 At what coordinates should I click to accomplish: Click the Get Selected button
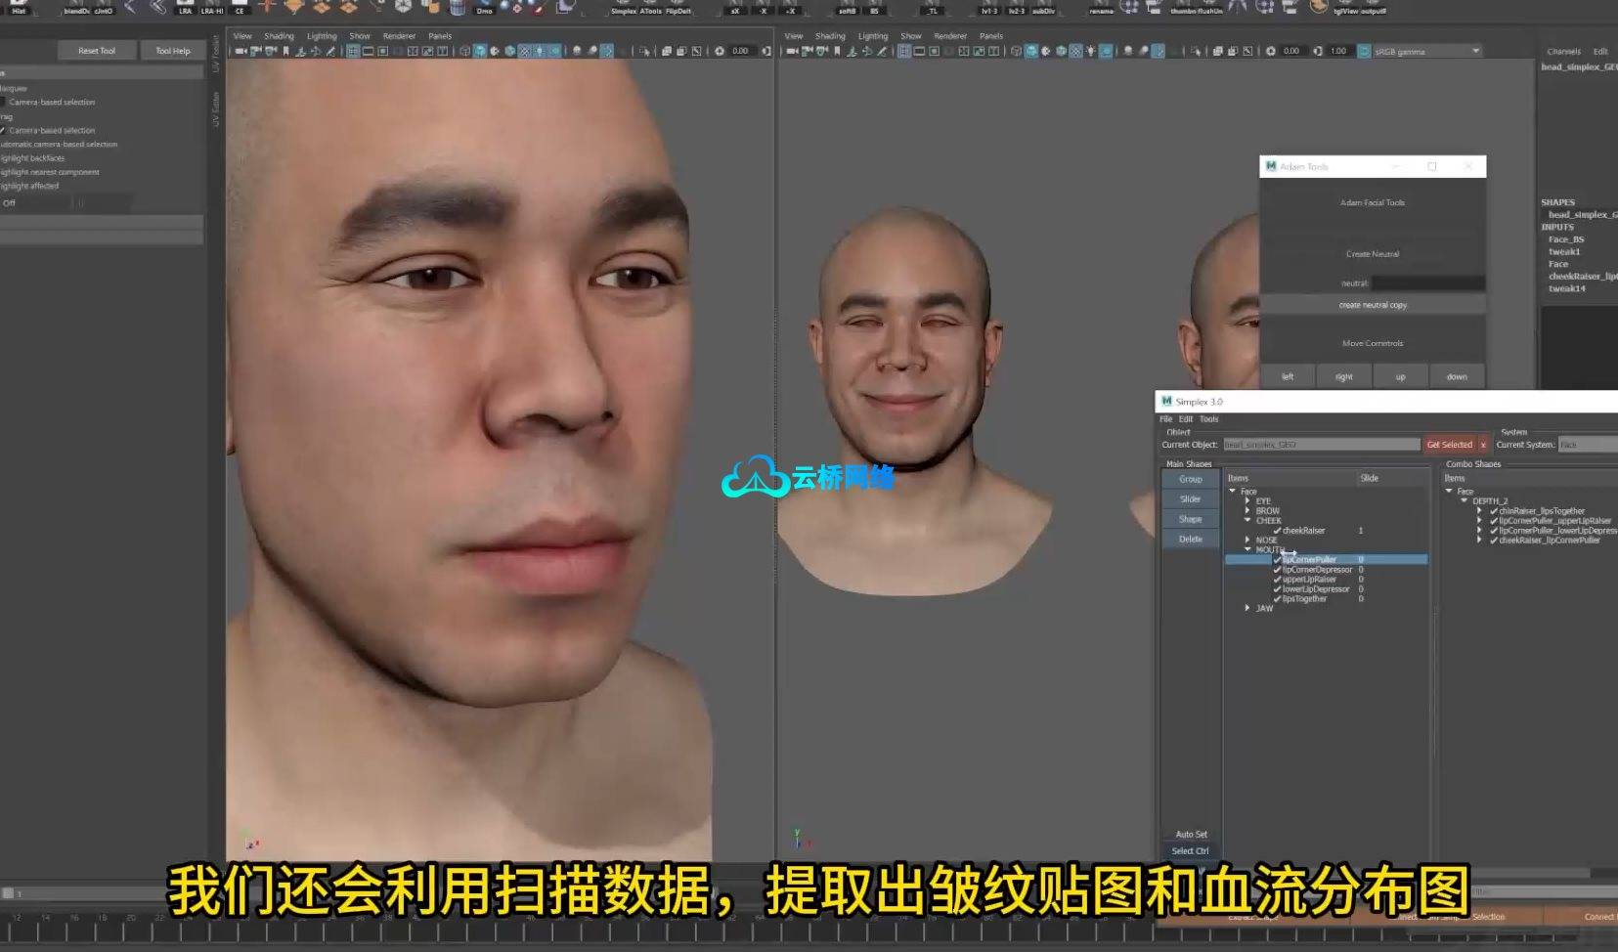(x=1449, y=445)
